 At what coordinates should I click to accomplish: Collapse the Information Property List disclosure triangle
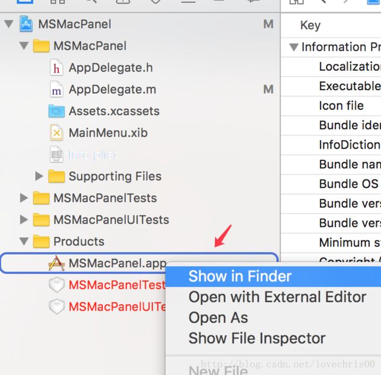point(294,47)
